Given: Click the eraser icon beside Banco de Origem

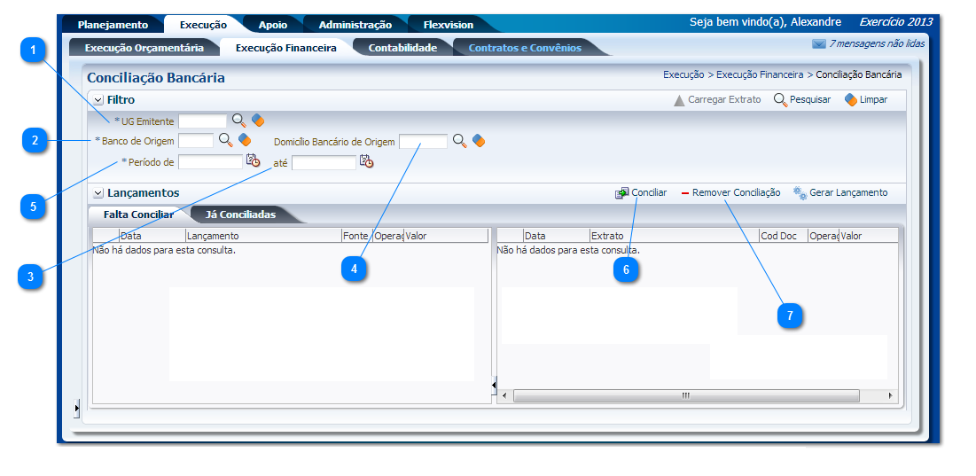Looking at the screenshot, I should pyautogui.click(x=245, y=140).
